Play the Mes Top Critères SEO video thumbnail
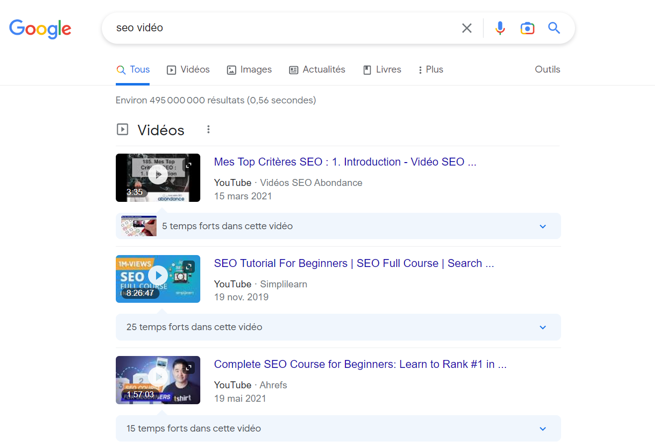Image resolution: width=655 pixels, height=442 pixels. point(158,177)
